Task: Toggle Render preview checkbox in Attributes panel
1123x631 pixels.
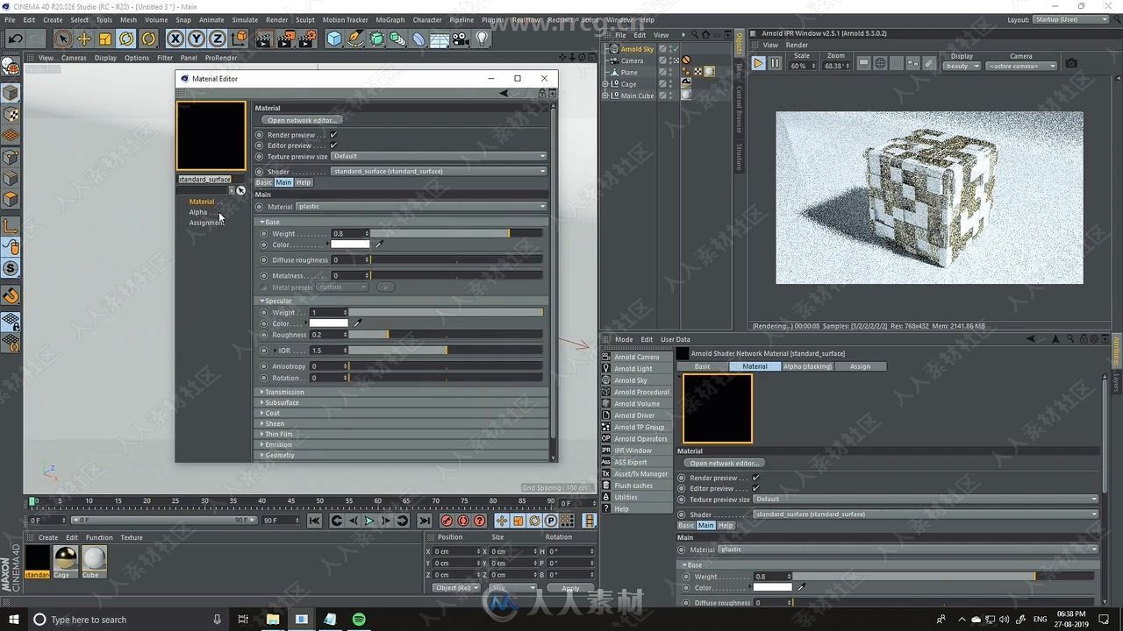Action: (755, 478)
